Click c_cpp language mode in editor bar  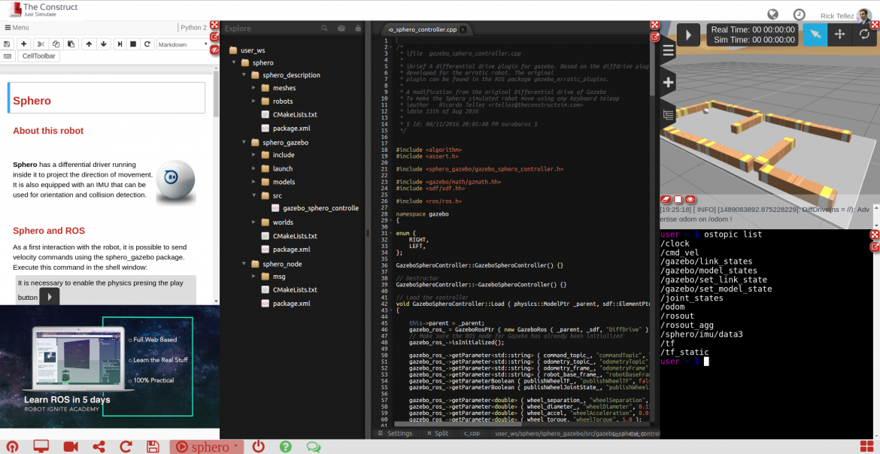[x=472, y=433]
